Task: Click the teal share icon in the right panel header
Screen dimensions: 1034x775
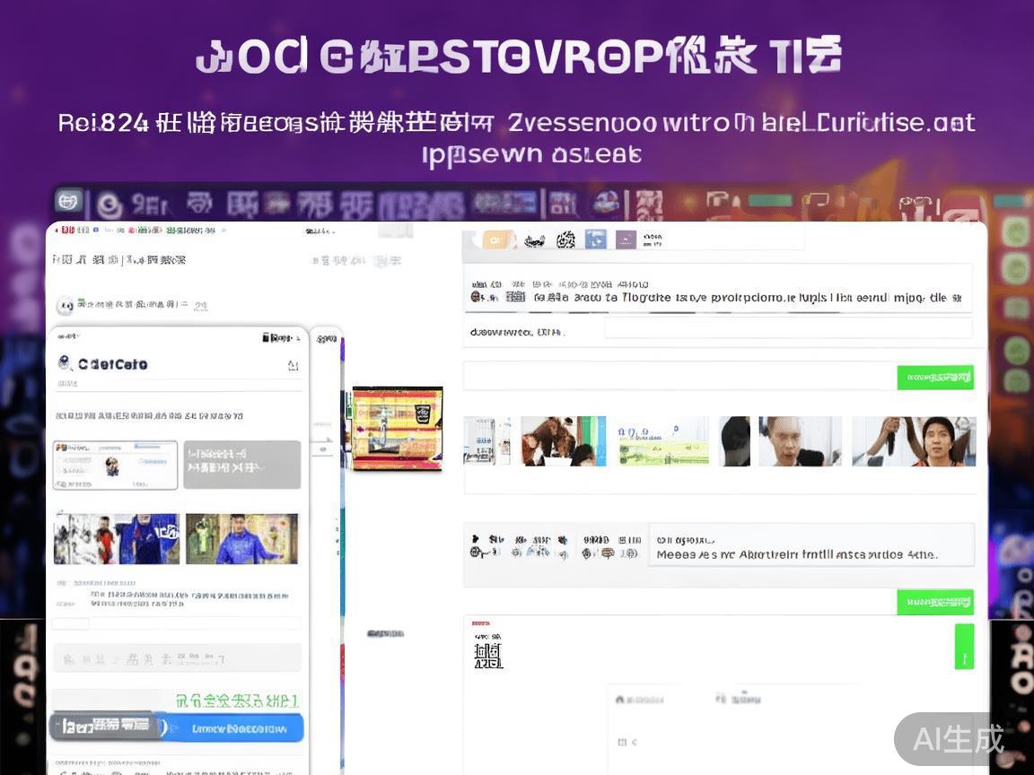Action: coord(595,239)
